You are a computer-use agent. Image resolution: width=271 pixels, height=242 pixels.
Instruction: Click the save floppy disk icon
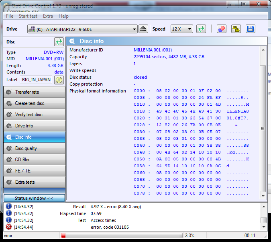(x=250, y=29)
